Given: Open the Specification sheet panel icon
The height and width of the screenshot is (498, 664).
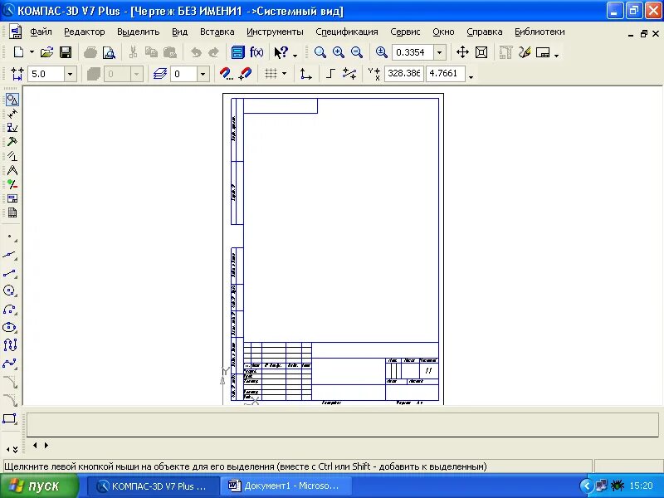Looking at the screenshot, I should pyautogui.click(x=12, y=213).
